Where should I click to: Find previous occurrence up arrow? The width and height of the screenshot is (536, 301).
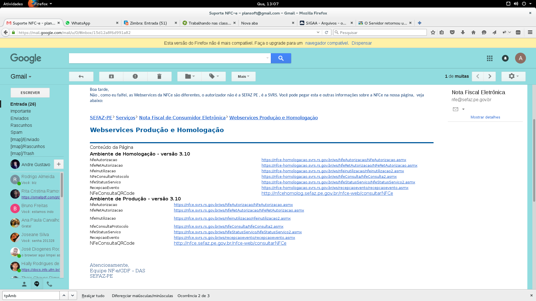(x=64, y=295)
